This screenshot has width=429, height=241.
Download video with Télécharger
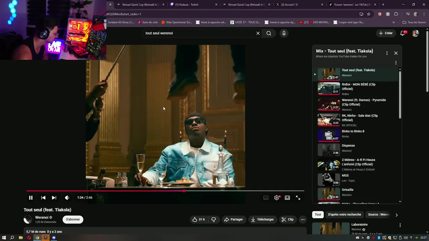262,220
